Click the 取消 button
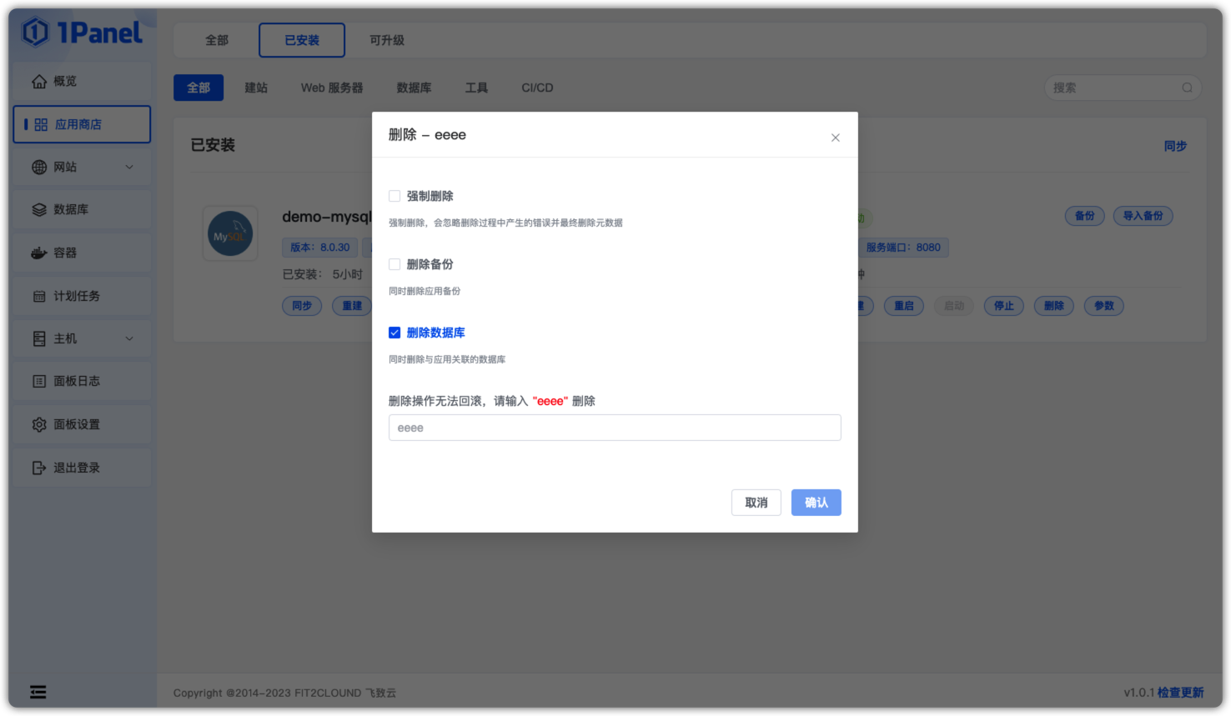The height and width of the screenshot is (716, 1231). pyautogui.click(x=756, y=503)
